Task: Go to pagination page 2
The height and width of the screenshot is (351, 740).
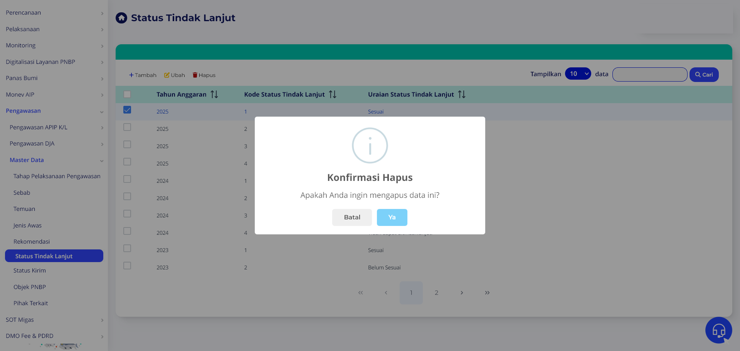Action: [x=436, y=292]
